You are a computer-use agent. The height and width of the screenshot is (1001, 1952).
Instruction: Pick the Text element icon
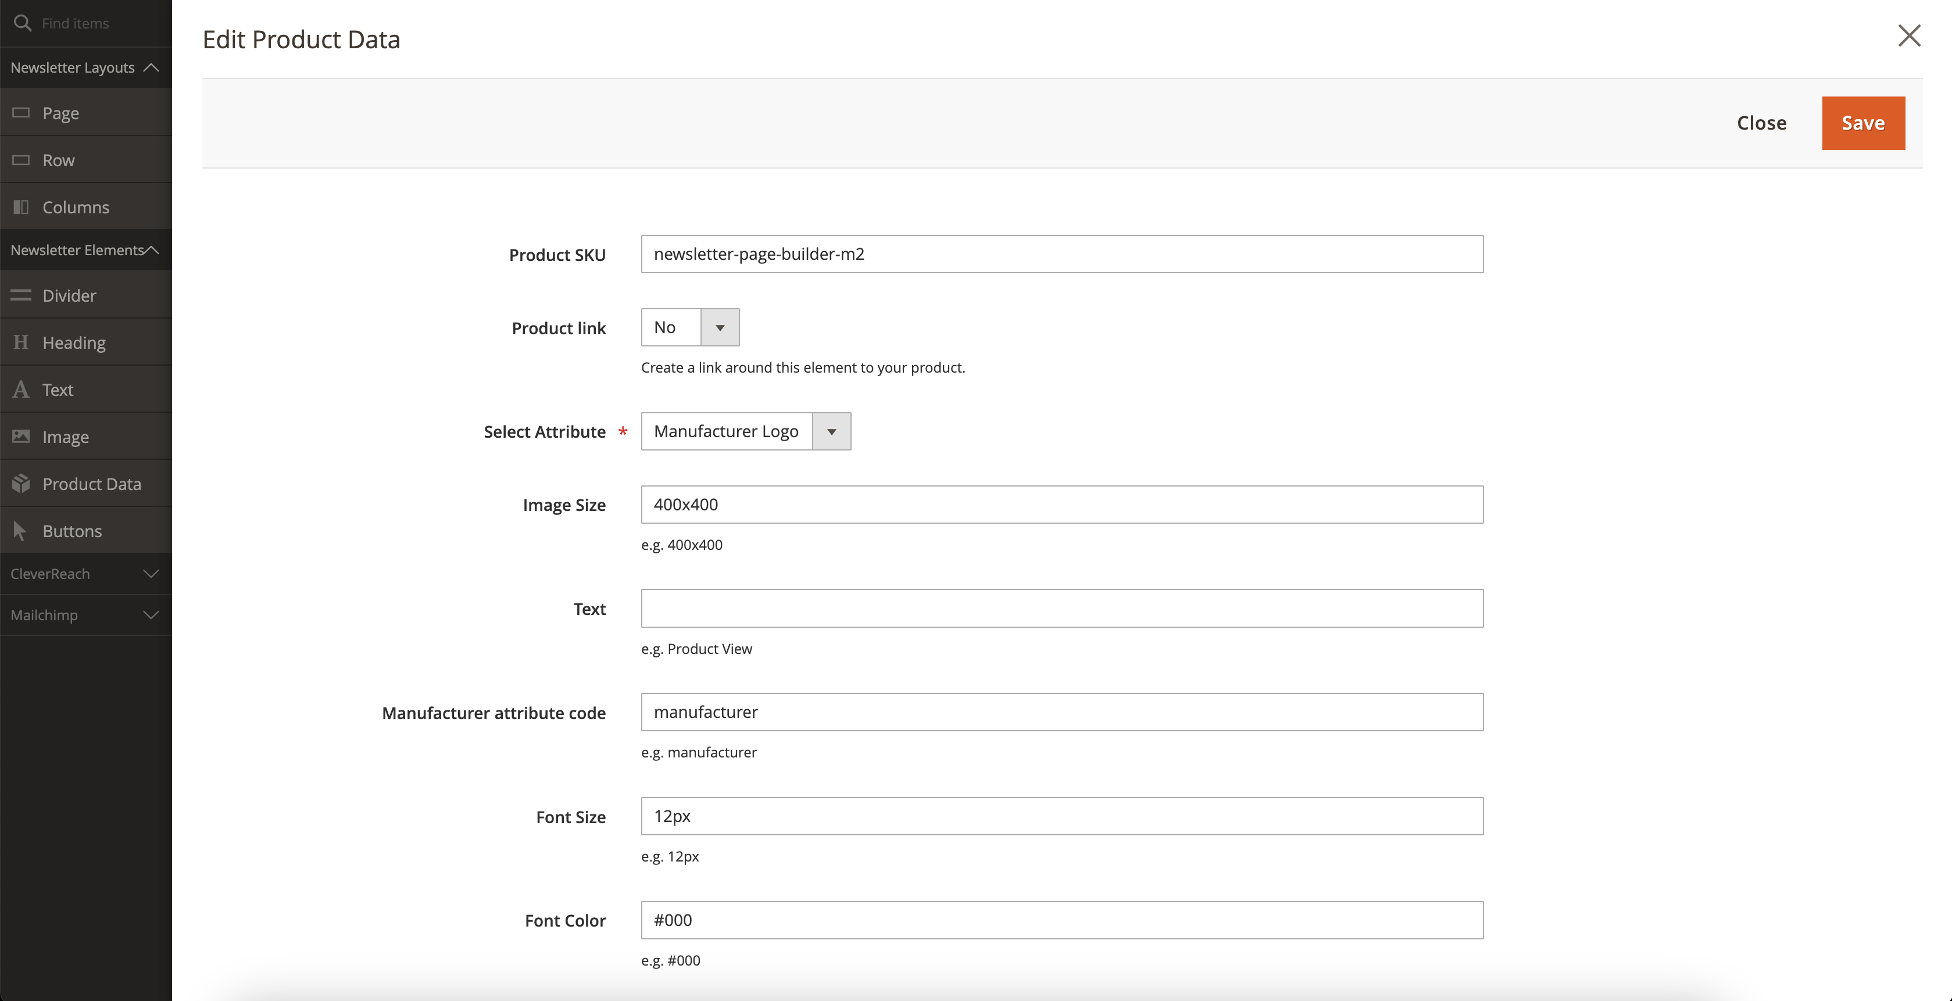[21, 389]
